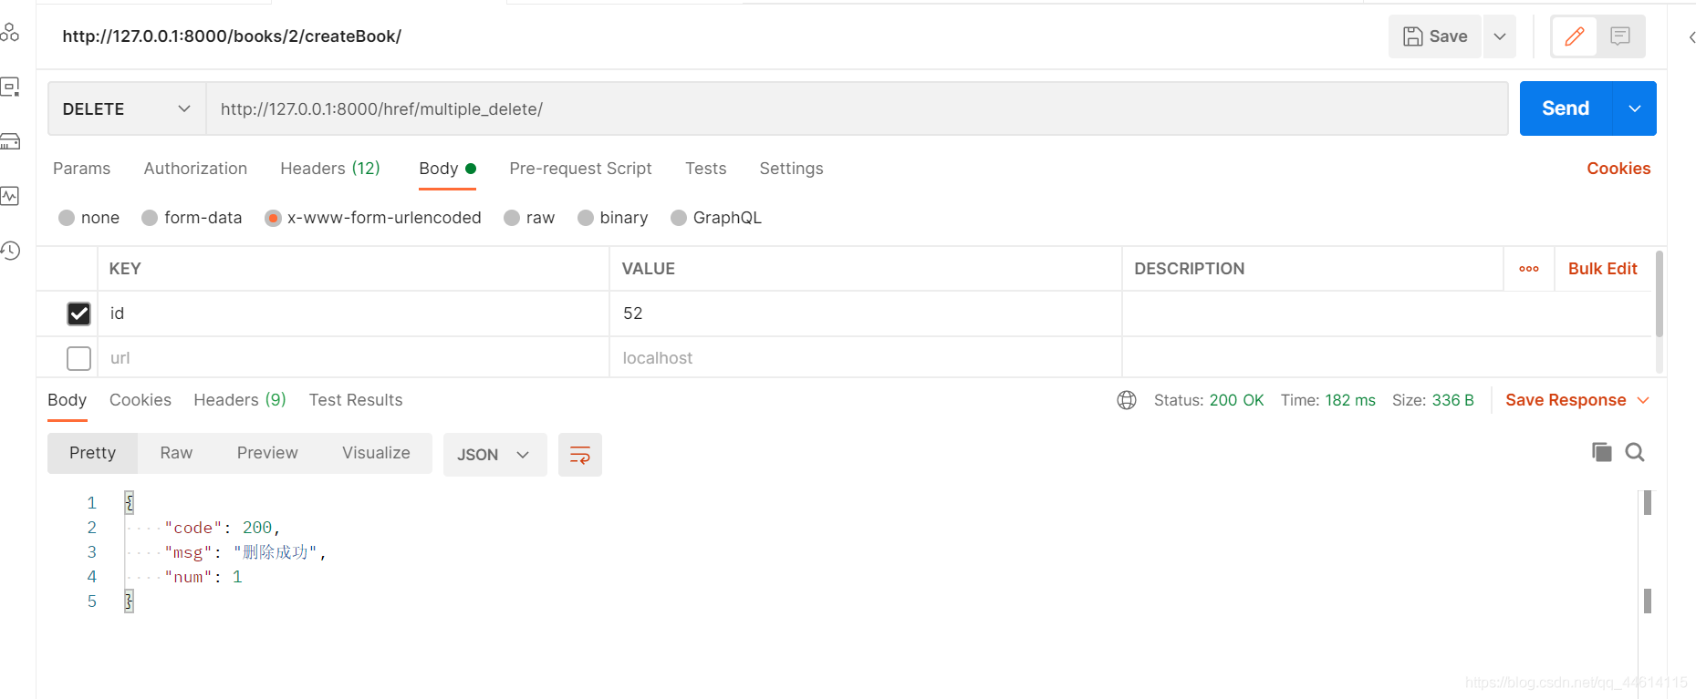1696x699 pixels.
Task: Click the "code": 200 line
Action: 222,528
